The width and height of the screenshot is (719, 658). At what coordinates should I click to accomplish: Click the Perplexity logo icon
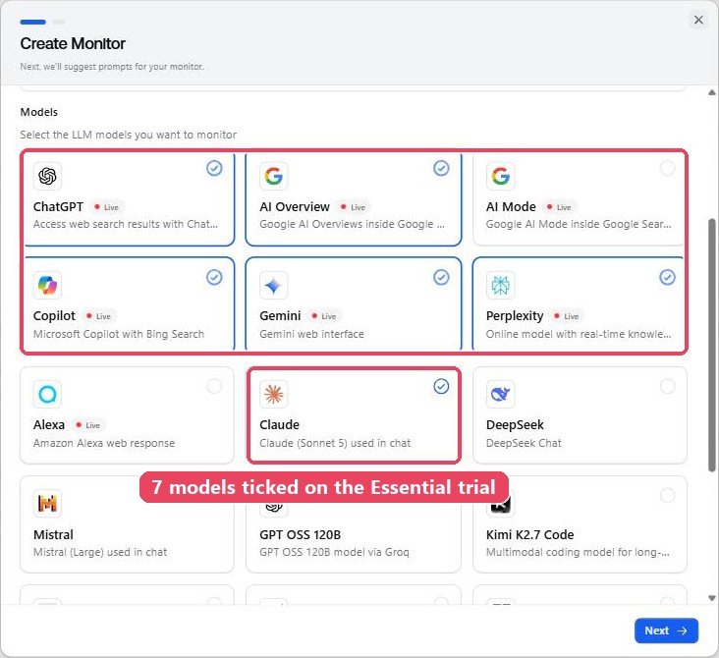tap(500, 285)
